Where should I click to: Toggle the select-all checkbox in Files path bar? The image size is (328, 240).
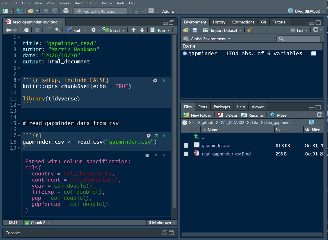185,122
